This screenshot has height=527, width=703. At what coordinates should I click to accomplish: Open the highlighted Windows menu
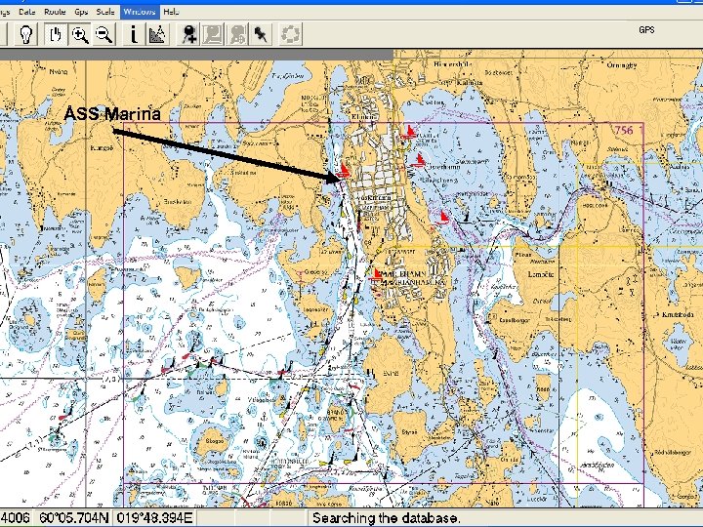139,12
